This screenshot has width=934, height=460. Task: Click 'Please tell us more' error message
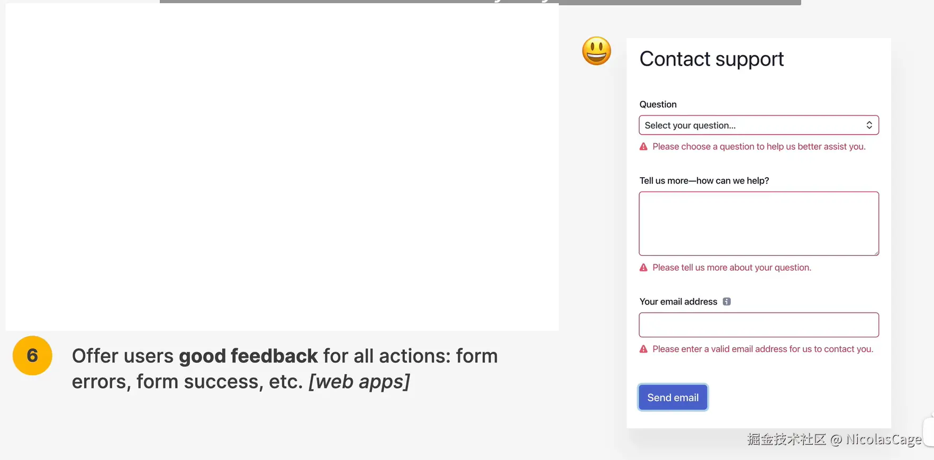point(731,268)
